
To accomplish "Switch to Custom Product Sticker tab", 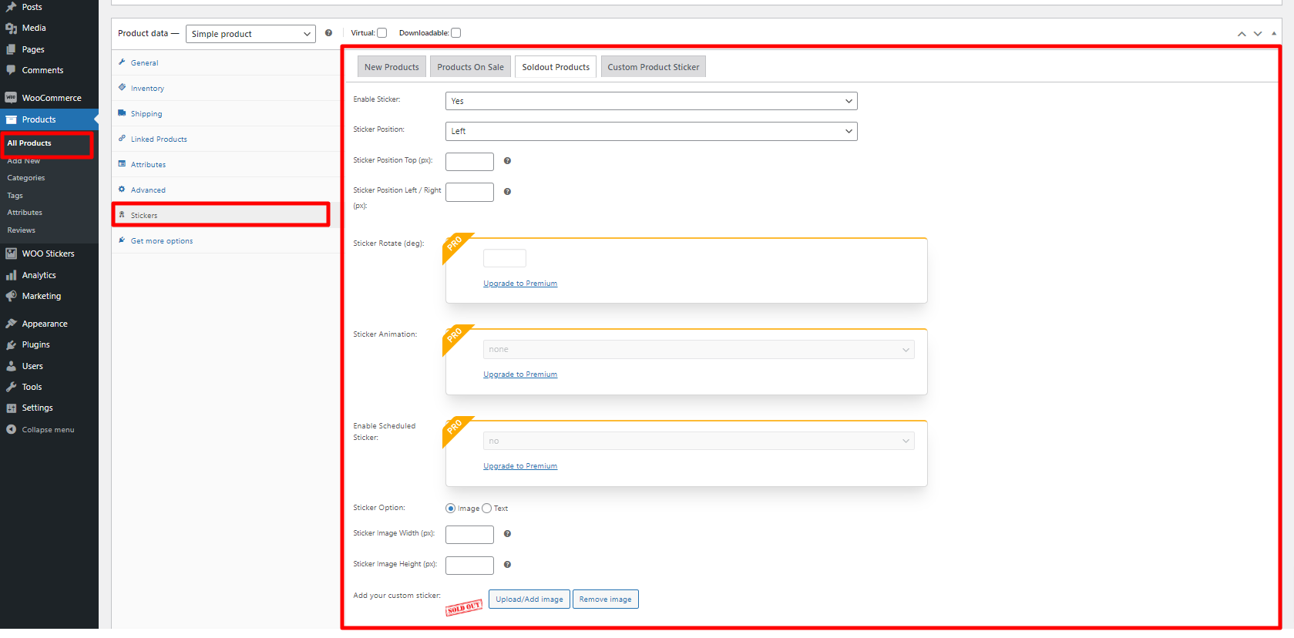I will pyautogui.click(x=654, y=67).
